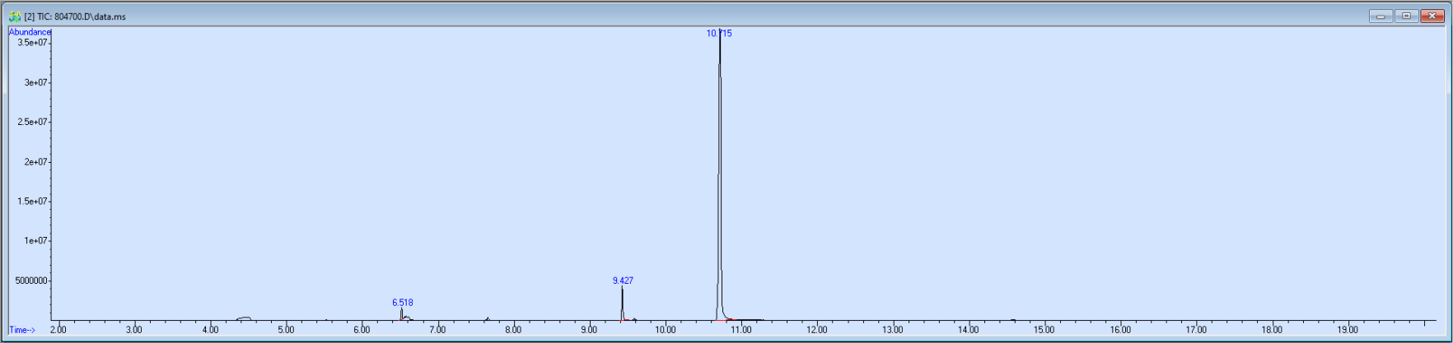This screenshot has width=1453, height=343.
Task: Click the 4.00 time axis tick
Action: 210,330
